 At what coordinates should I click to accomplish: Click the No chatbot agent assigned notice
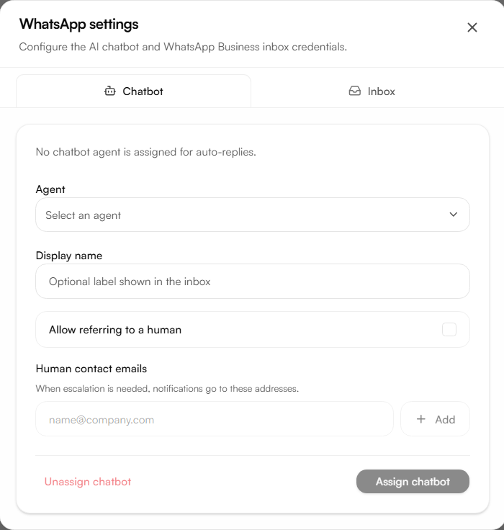(146, 152)
